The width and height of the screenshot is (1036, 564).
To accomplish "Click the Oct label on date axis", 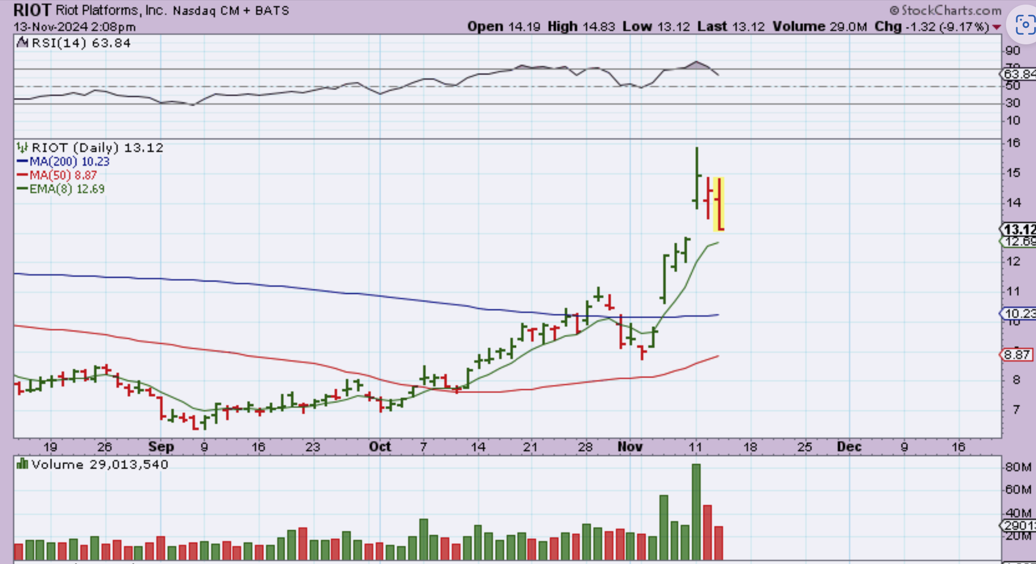I will click(x=379, y=447).
